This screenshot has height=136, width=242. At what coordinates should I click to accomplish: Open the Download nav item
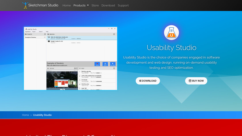108,5
